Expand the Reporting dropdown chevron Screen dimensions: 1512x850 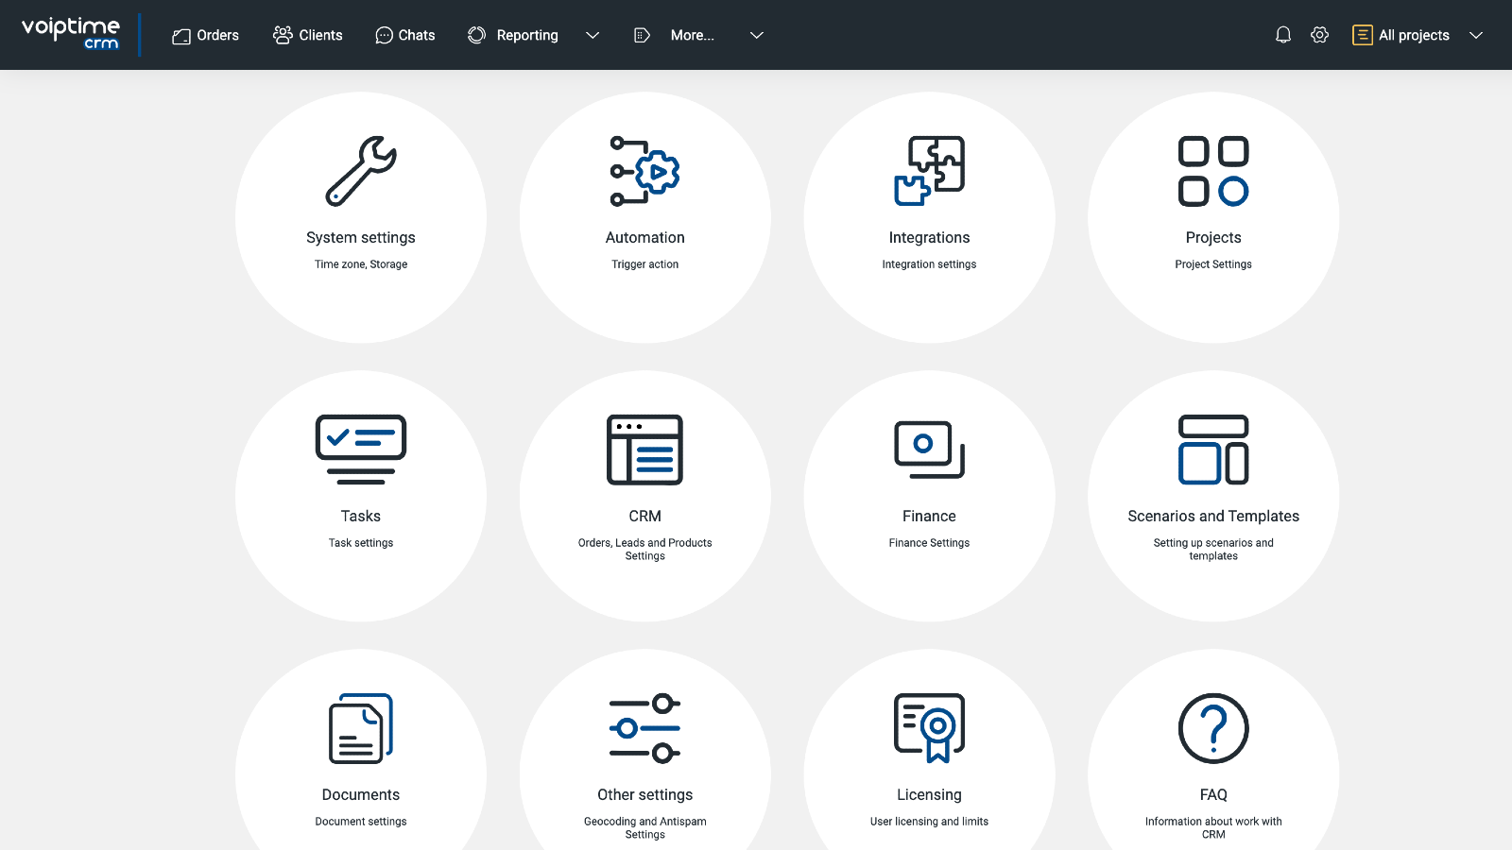point(593,35)
